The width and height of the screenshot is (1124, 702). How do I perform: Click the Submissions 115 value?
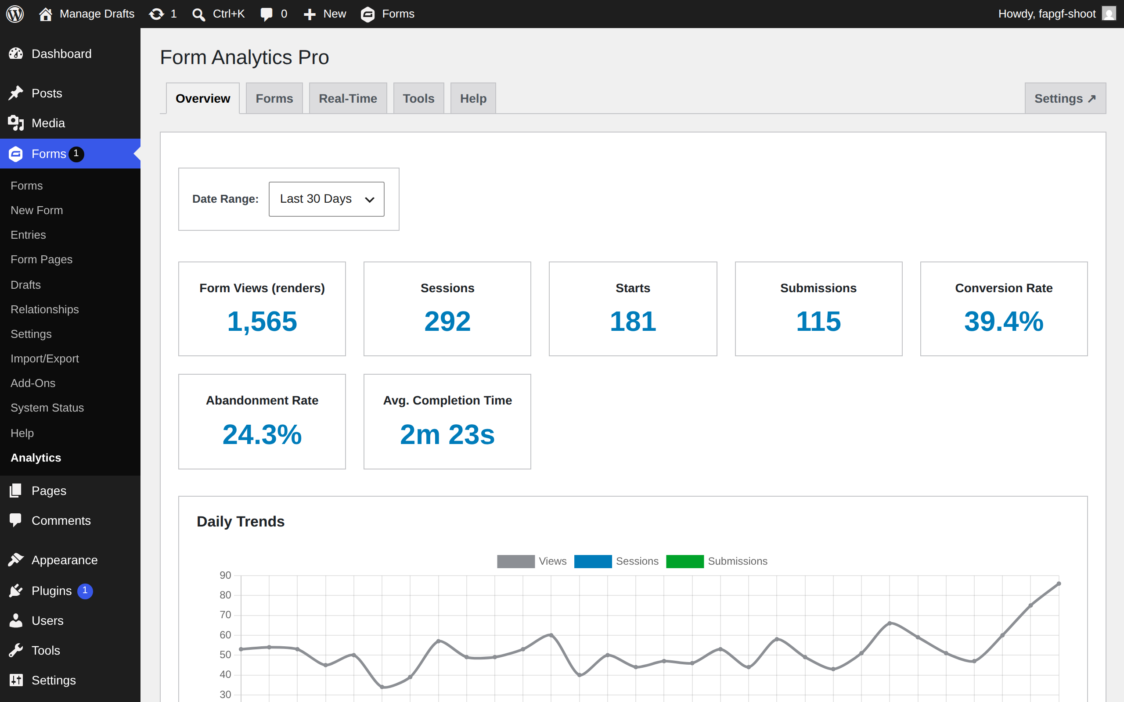coord(818,321)
